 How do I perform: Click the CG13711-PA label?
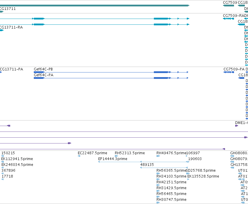click(x=11, y=69)
